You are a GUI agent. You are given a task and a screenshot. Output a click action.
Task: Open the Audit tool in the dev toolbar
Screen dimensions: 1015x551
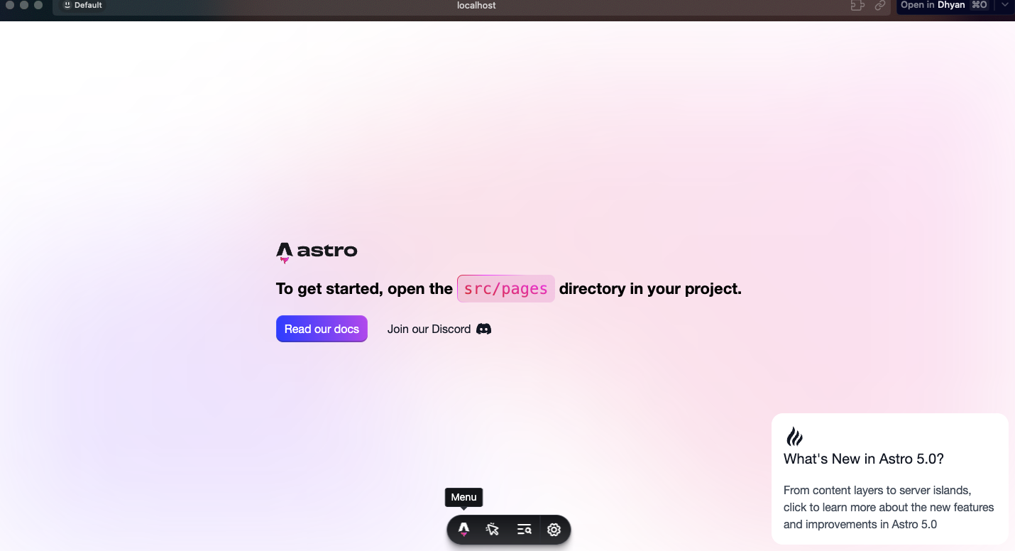(x=524, y=530)
